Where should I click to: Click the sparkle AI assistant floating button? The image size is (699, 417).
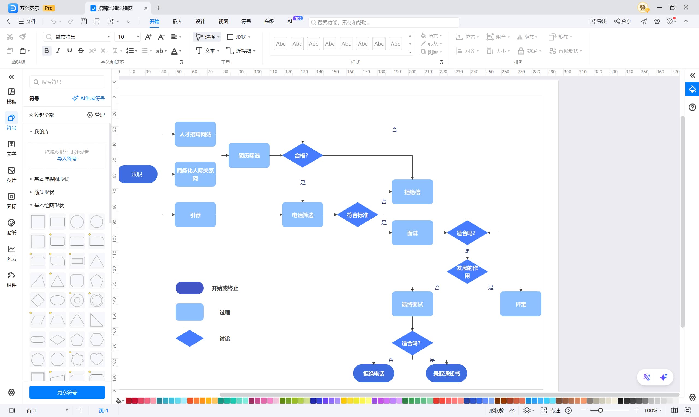[663, 377]
